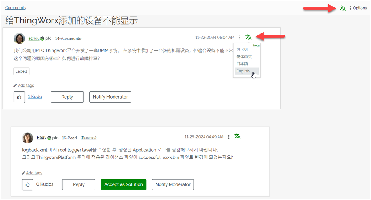Reply to Hedy's post
Screen dimensions: 371x200
[79, 184]
